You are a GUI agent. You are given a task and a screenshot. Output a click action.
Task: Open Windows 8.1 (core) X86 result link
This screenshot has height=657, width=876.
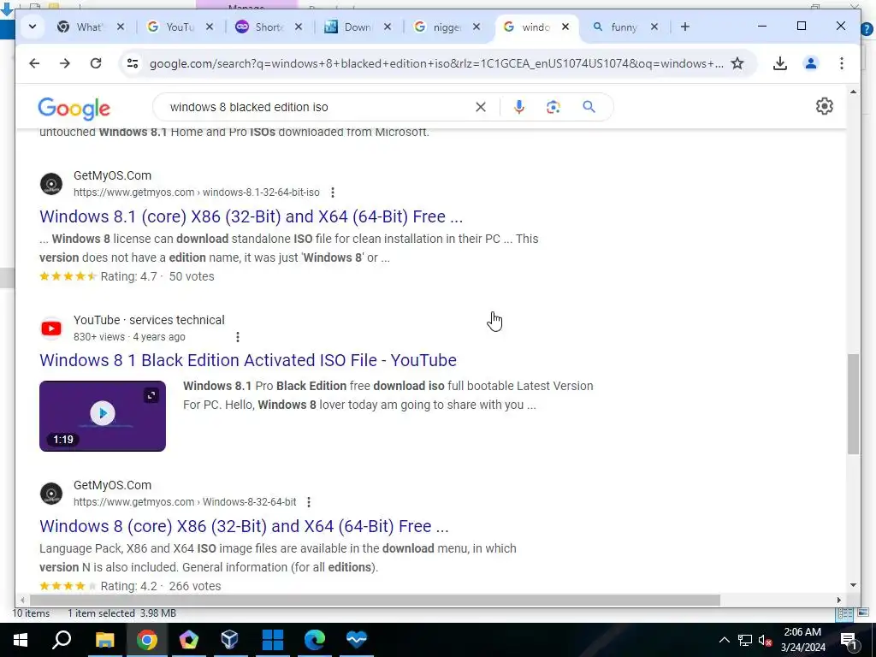(251, 216)
